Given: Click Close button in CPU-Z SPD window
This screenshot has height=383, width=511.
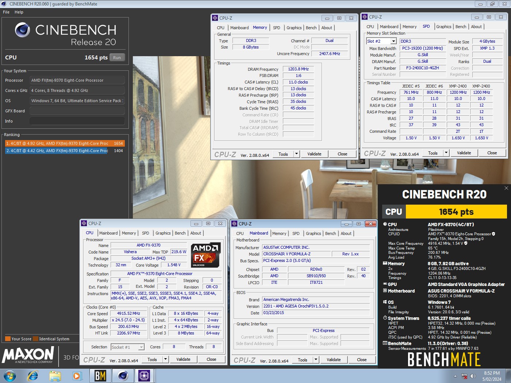Looking at the screenshot, I should click(x=492, y=153).
